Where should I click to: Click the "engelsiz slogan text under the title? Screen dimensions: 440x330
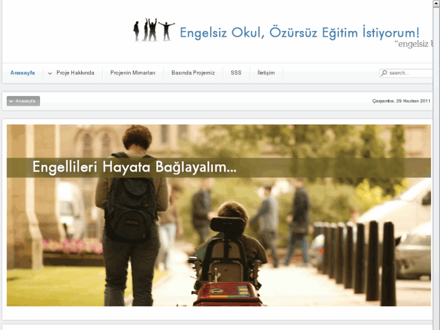point(413,44)
